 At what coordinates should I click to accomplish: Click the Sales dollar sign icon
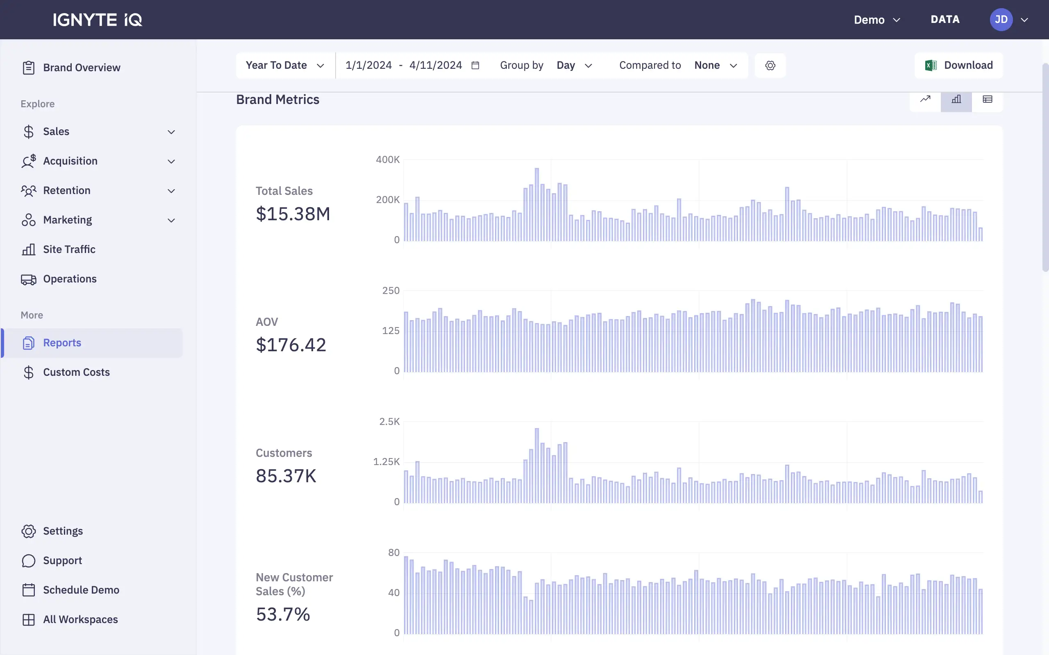tap(29, 132)
